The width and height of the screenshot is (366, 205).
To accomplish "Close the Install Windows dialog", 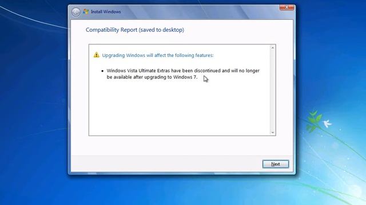I will pyautogui.click(x=287, y=7).
